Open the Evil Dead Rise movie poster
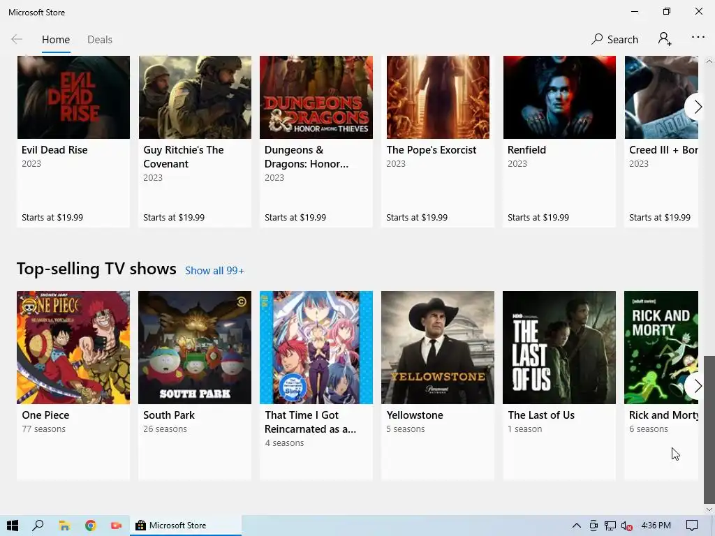715x536 pixels. 73,97
